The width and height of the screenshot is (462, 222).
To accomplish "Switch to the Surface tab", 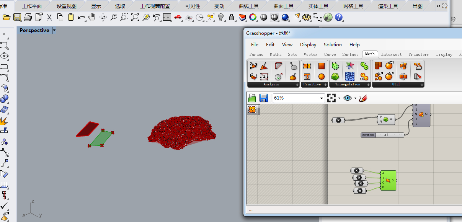I will 350,54.
